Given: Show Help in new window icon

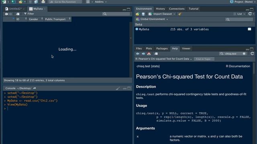Looking at the screenshot, I should pyautogui.click(x=156, y=54).
